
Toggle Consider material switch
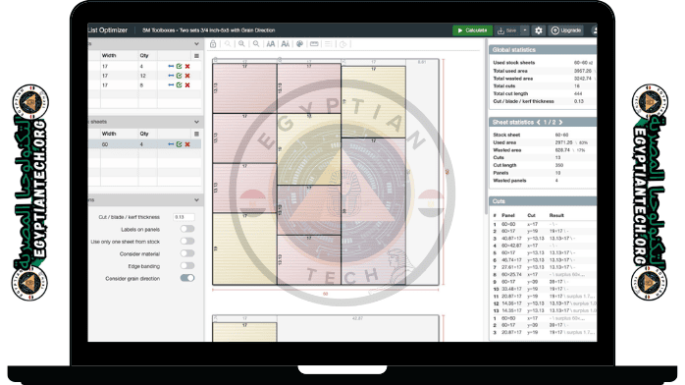[x=187, y=253]
